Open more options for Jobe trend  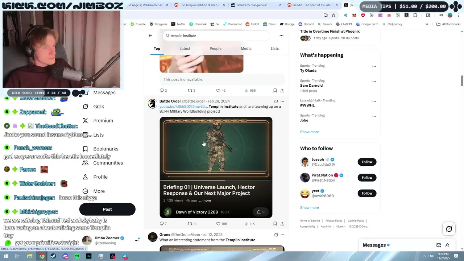point(374,116)
